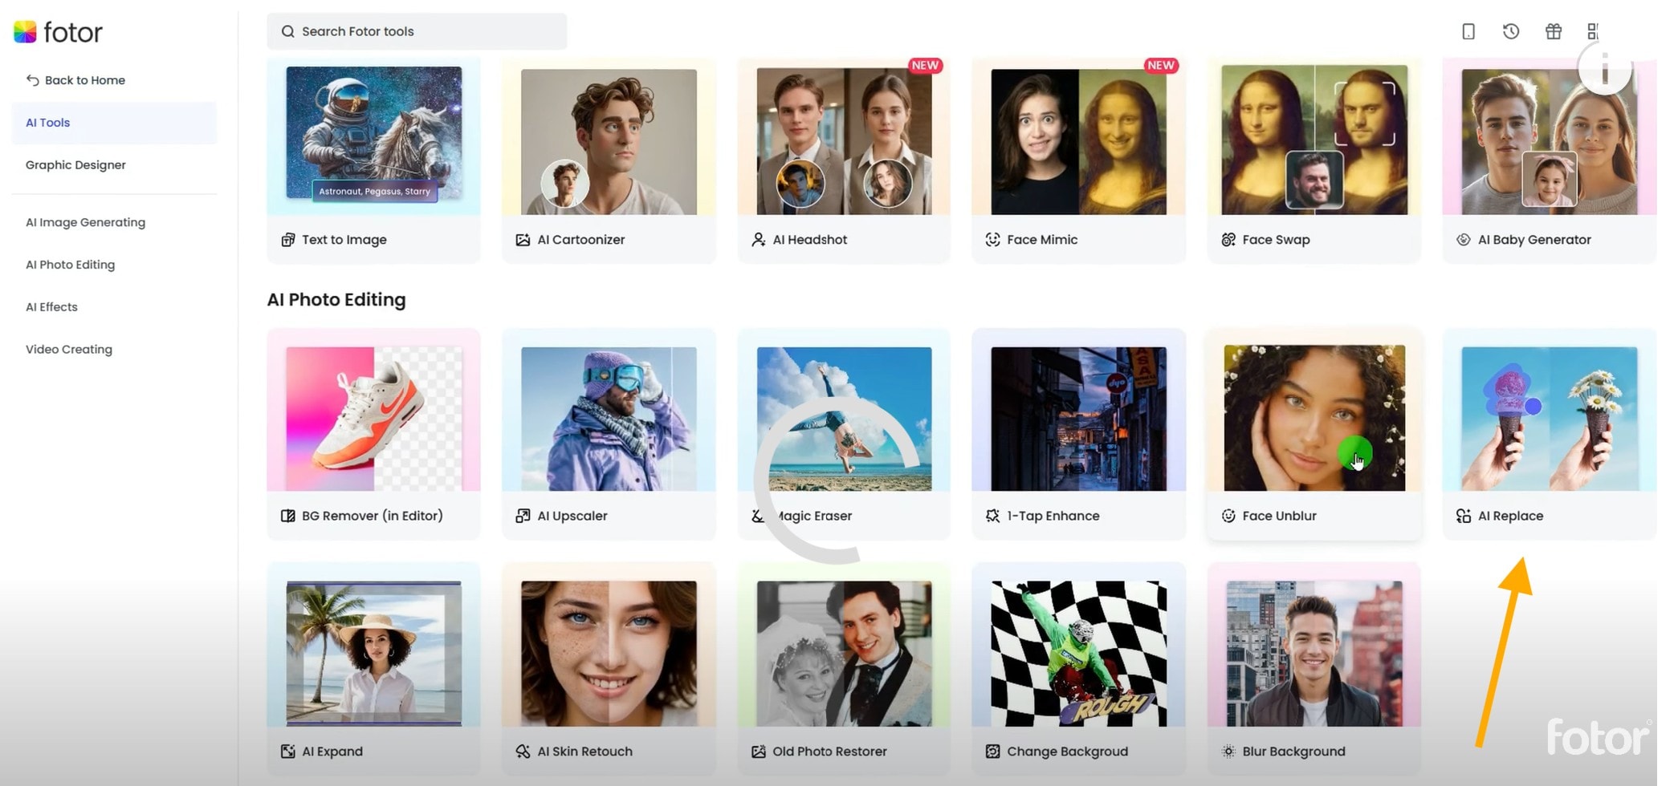The height and width of the screenshot is (786, 1678).
Task: Launch the BG Remover sneaker thumbnail
Action: (x=373, y=419)
